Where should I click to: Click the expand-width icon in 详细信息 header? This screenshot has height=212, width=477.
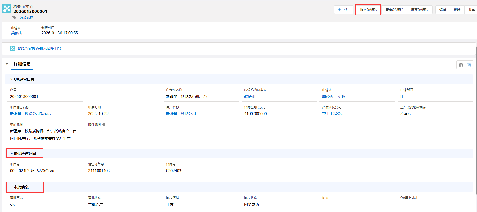[x=469, y=65]
